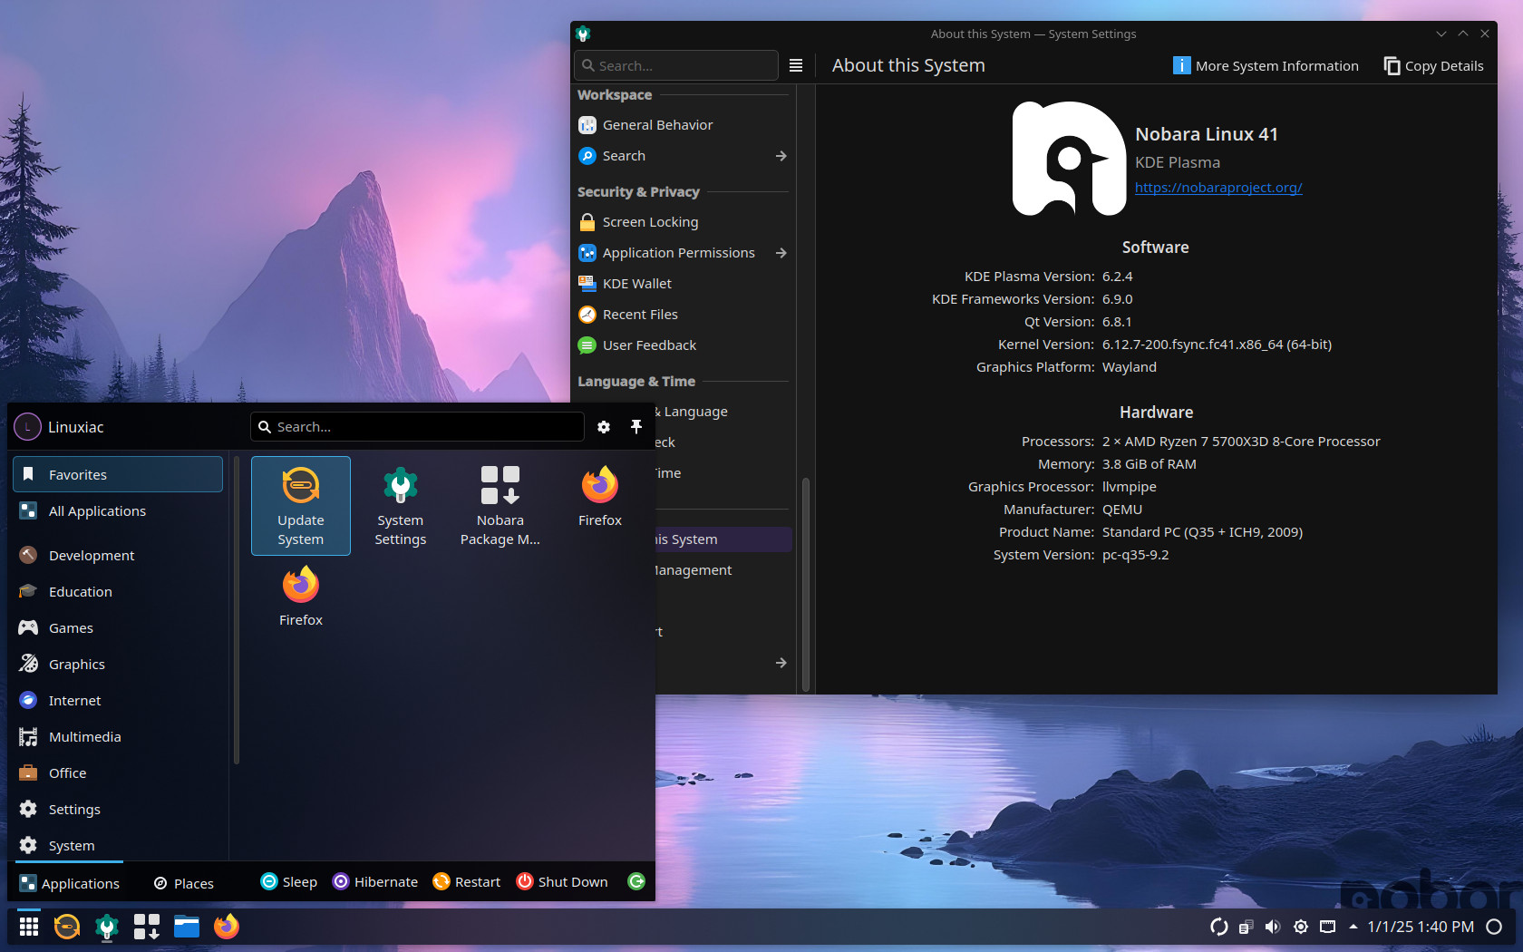Click the Restart button

point(467,882)
